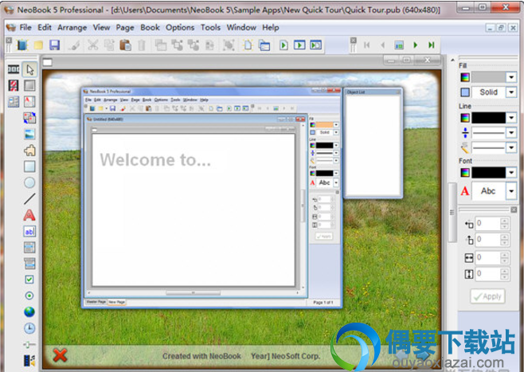The image size is (524, 372).
Task: Click the black Line color swatch
Action: tap(489, 118)
